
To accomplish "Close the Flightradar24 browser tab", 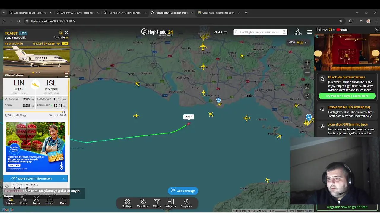I will click(x=192, y=13).
